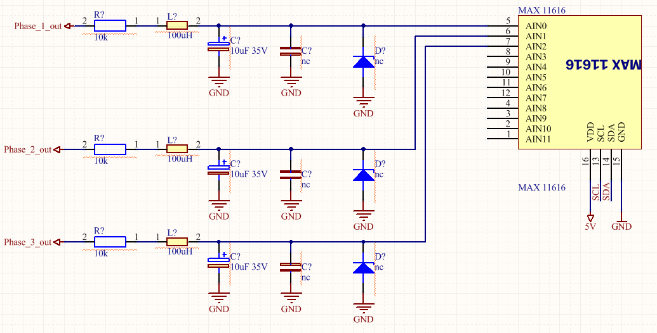The height and width of the screenshot is (333, 657).
Task: Click the AIN5 pin label
Action: (x=536, y=77)
